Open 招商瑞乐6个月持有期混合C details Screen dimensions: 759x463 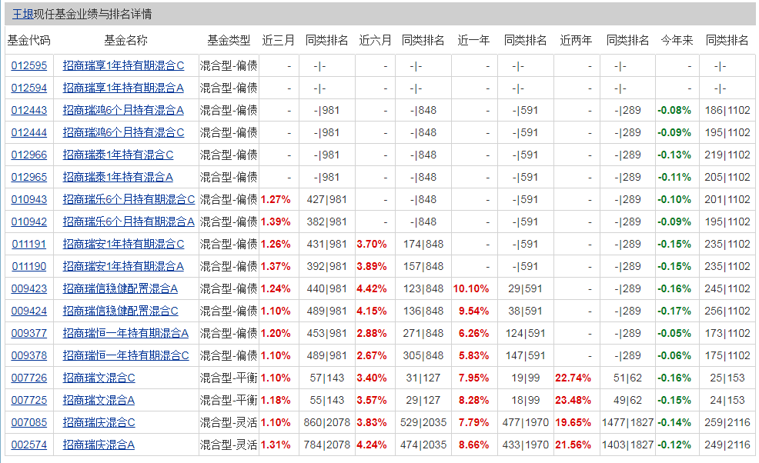[x=129, y=200]
